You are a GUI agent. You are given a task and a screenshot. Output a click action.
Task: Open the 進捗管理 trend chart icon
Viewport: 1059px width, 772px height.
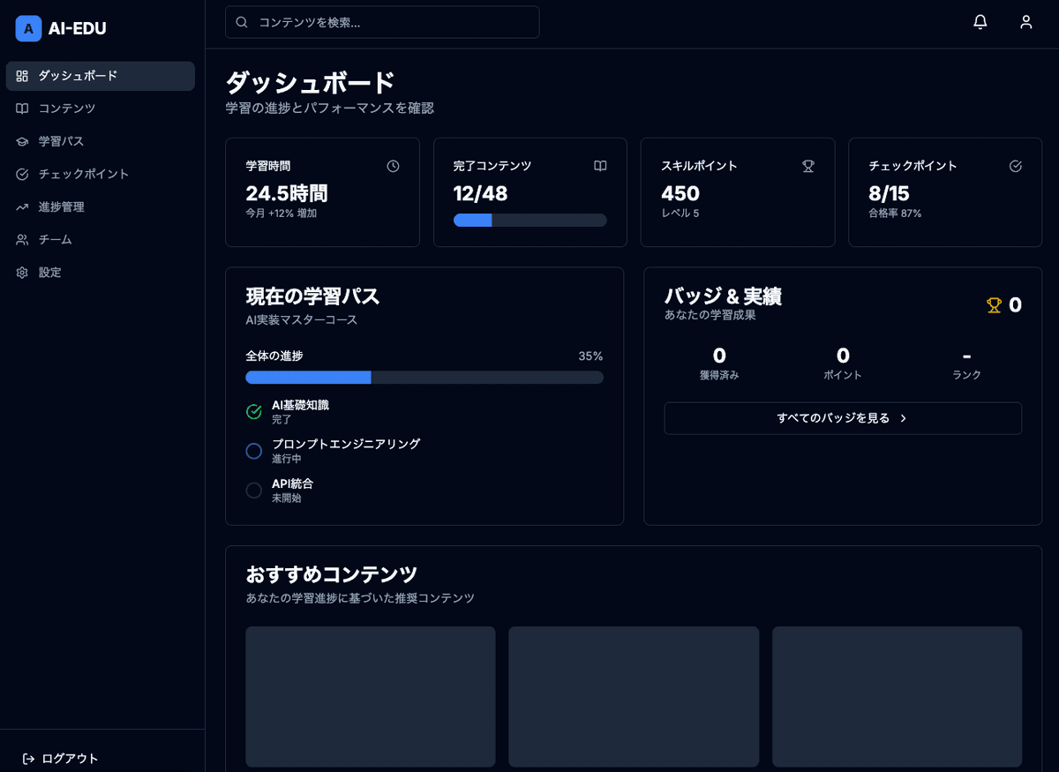(x=22, y=206)
